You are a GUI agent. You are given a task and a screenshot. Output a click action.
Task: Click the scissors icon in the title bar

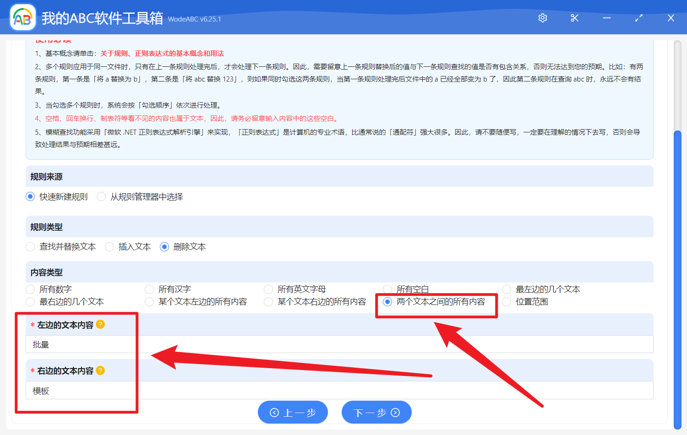click(x=574, y=18)
